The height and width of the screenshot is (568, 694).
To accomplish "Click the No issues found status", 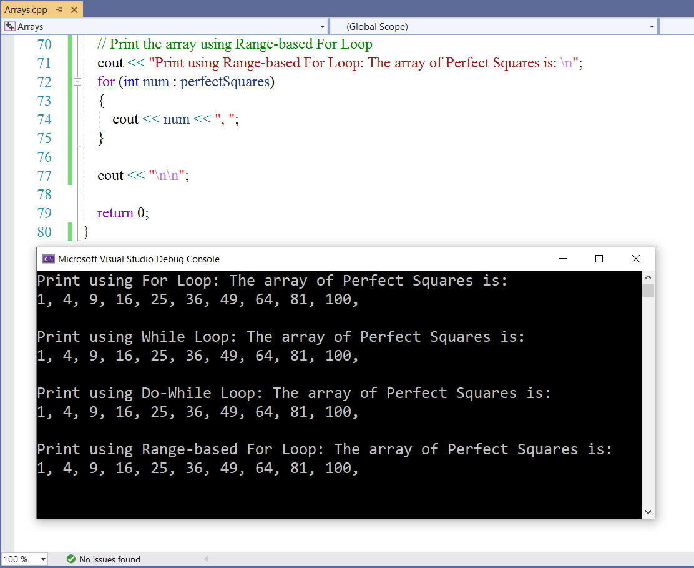I will pos(109,559).
